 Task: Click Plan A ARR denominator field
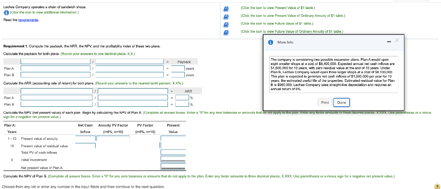pos(132,98)
